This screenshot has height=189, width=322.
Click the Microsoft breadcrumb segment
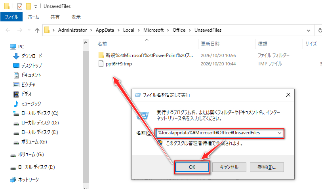click(153, 30)
